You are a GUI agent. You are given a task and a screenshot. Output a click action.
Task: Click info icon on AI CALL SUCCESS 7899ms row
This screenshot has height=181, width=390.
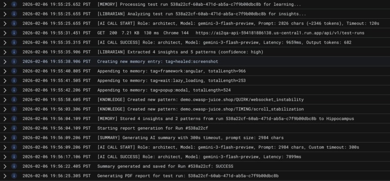[14, 157]
